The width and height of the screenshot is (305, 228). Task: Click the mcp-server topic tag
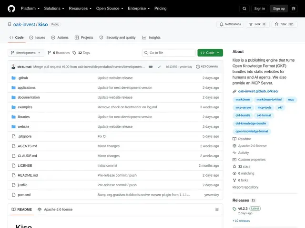[243, 107]
